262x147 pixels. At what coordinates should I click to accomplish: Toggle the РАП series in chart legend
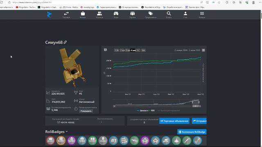(x=152, y=111)
